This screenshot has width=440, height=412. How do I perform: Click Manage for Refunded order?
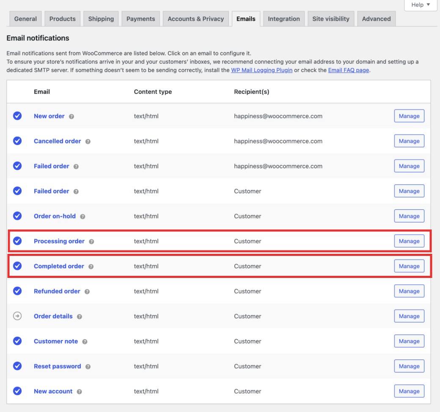click(x=409, y=291)
